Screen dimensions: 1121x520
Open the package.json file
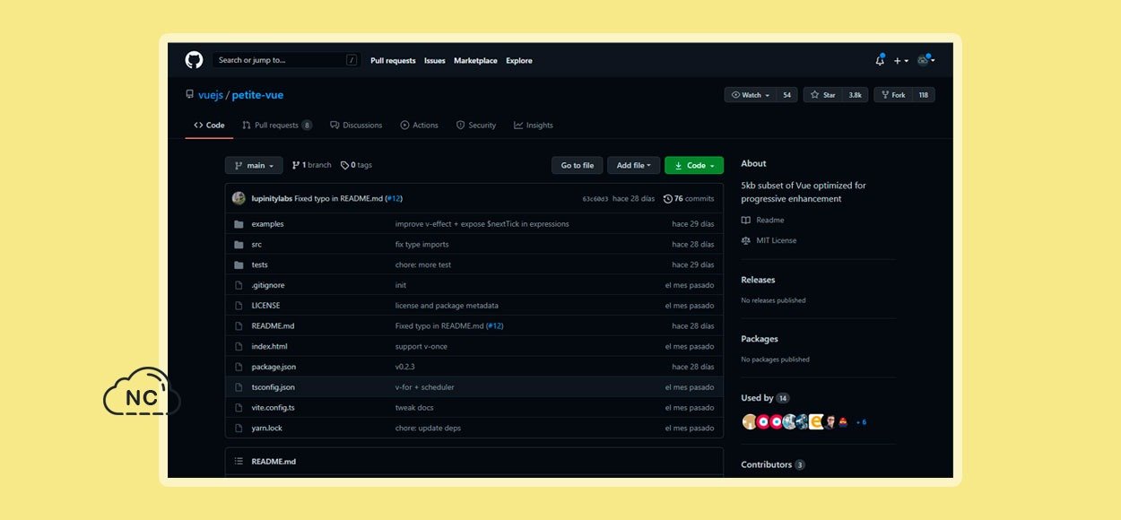tap(274, 367)
